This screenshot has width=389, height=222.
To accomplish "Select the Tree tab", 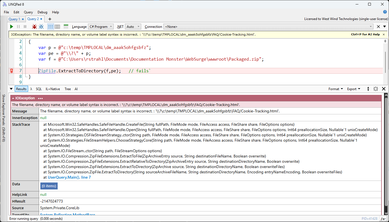I will 68,89.
